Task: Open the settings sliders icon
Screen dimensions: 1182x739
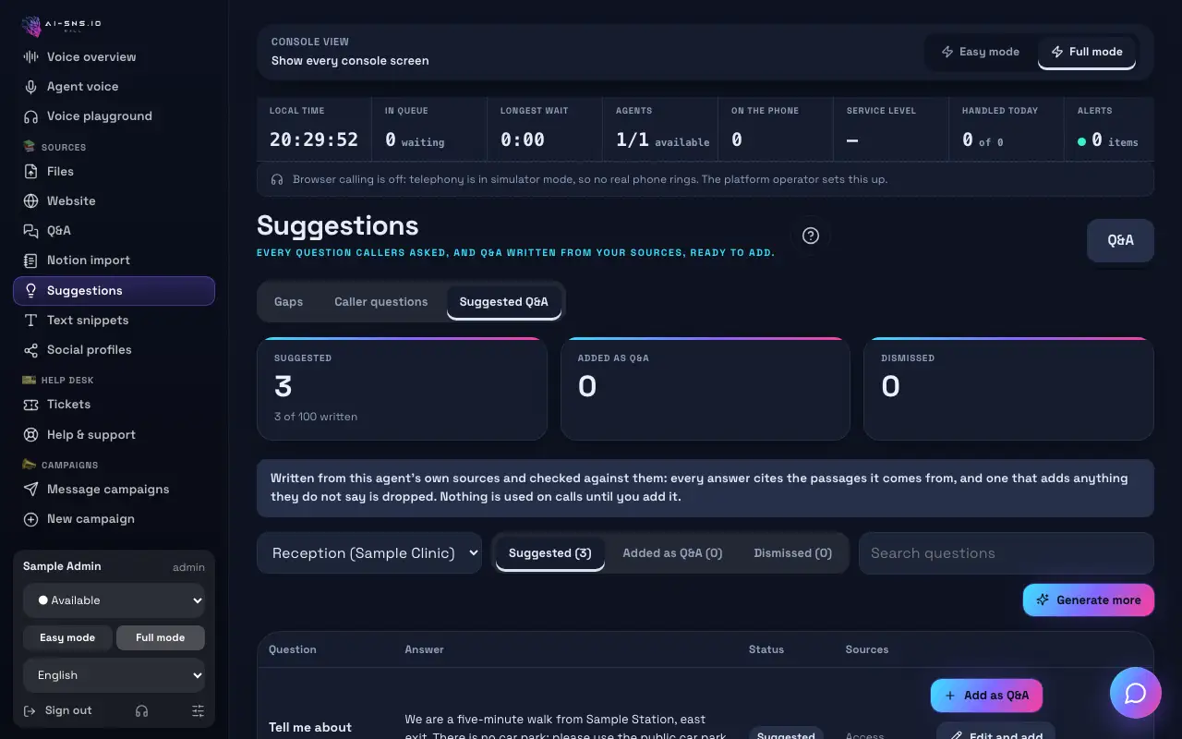Action: click(x=198, y=710)
